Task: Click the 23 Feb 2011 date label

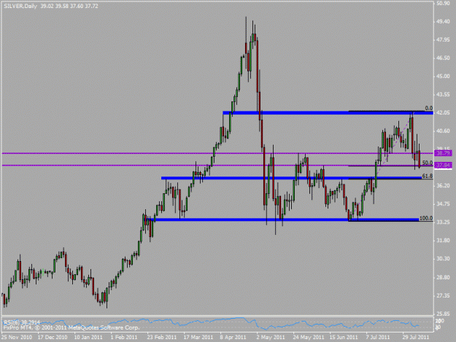Action: coord(162,338)
